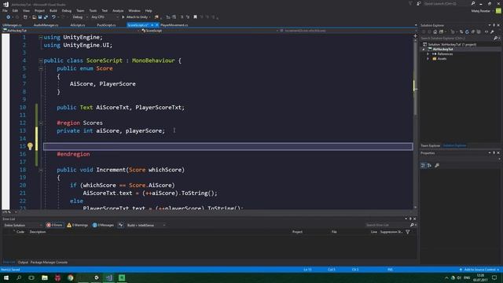
Task: Click the notifications flag icon in title bar
Action: coord(410,3)
